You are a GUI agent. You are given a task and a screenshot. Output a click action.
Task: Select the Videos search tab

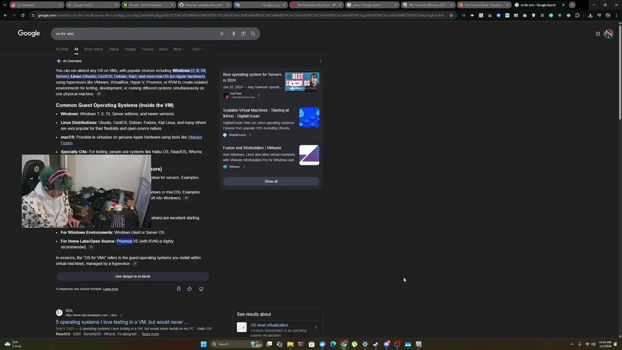tap(114, 49)
